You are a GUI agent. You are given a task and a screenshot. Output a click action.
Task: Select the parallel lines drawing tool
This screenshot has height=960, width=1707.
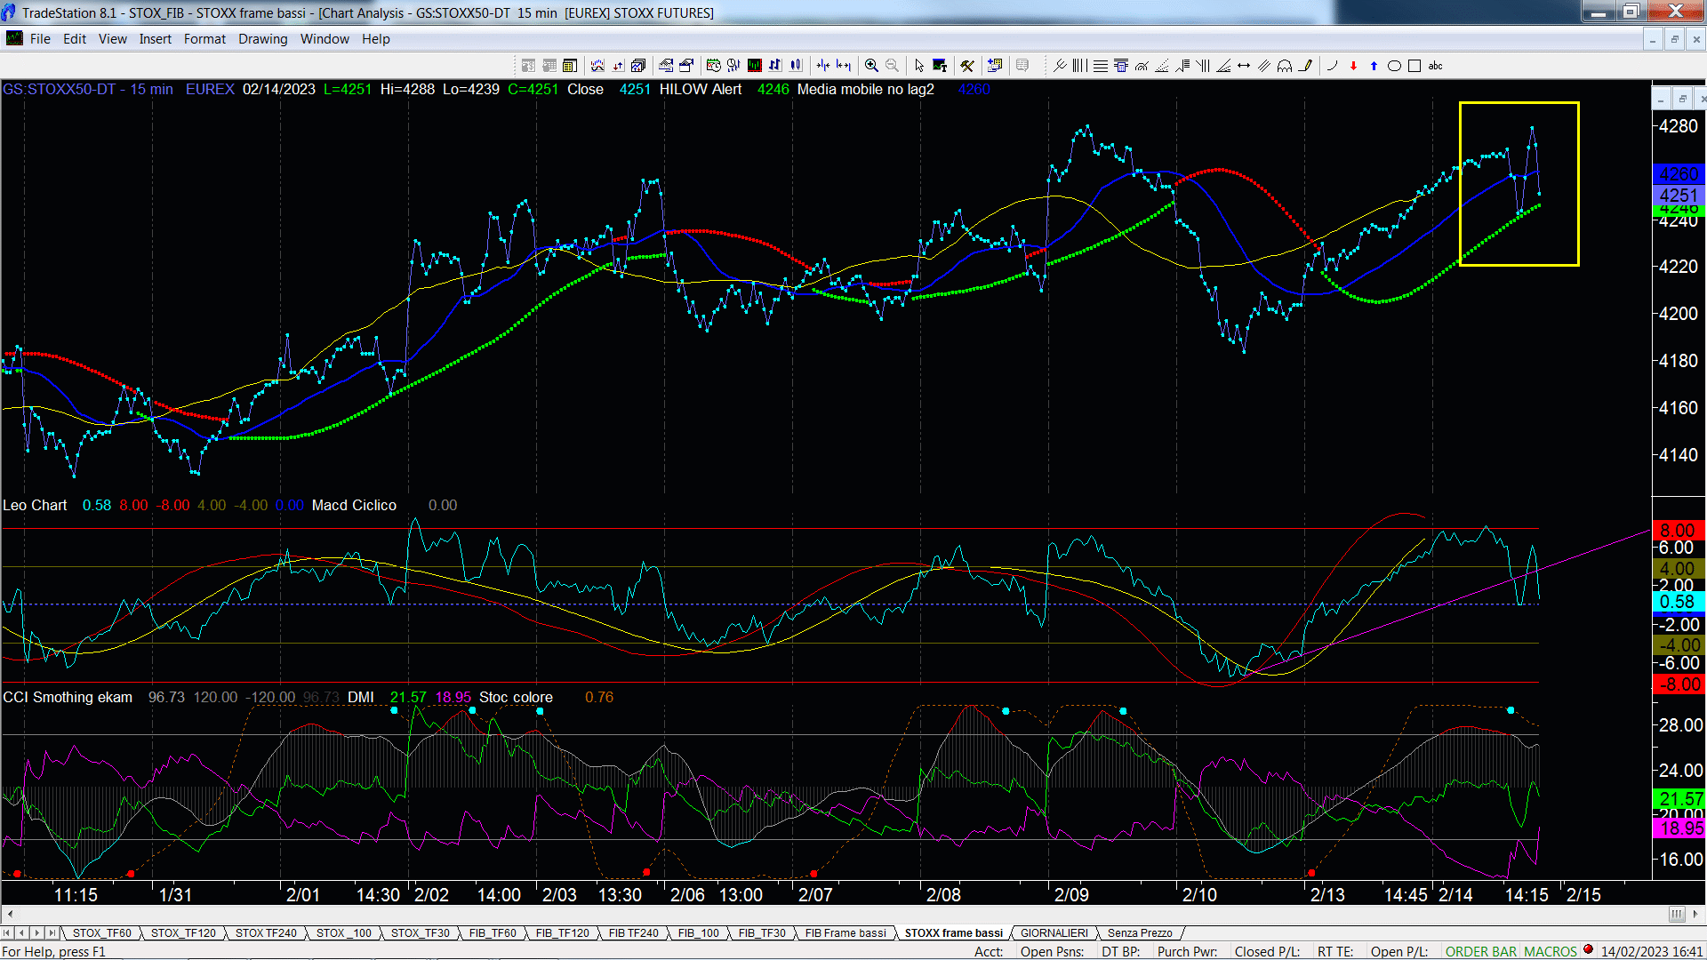pyautogui.click(x=1264, y=66)
